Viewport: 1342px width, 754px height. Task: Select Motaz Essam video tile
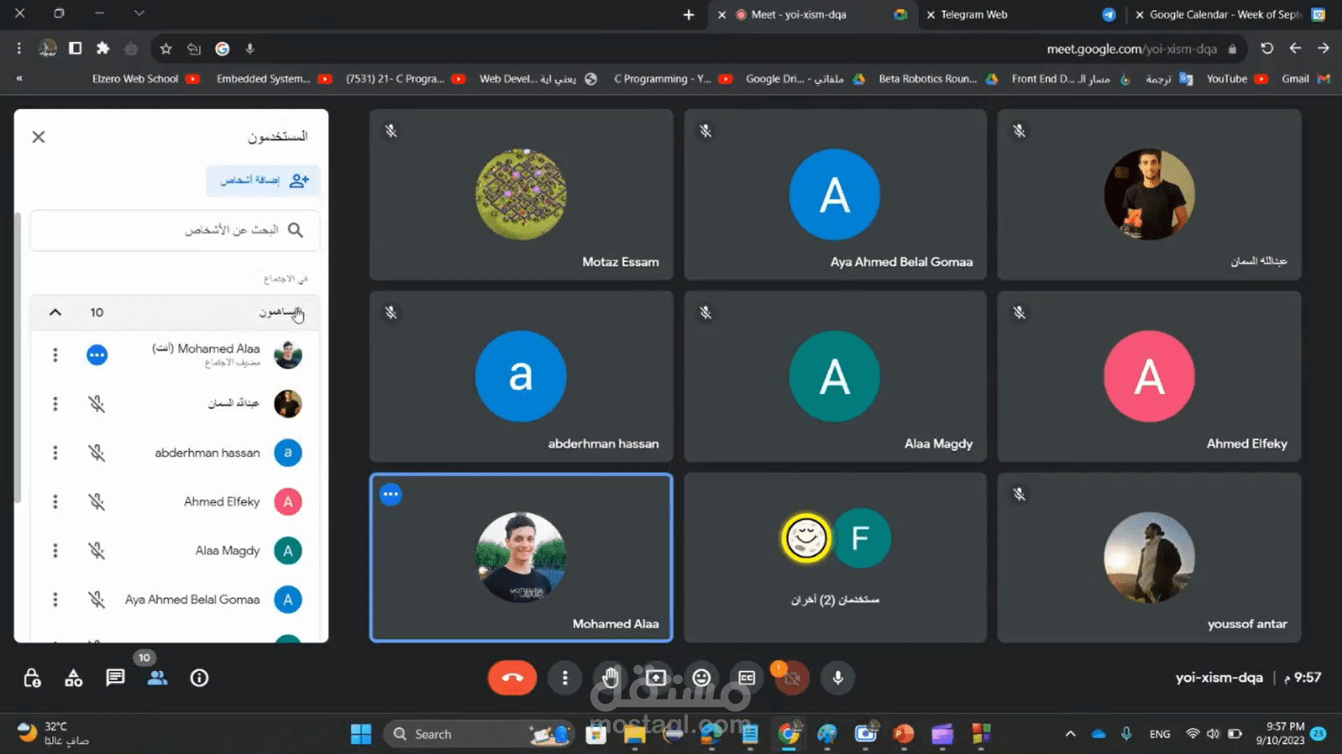point(521,194)
